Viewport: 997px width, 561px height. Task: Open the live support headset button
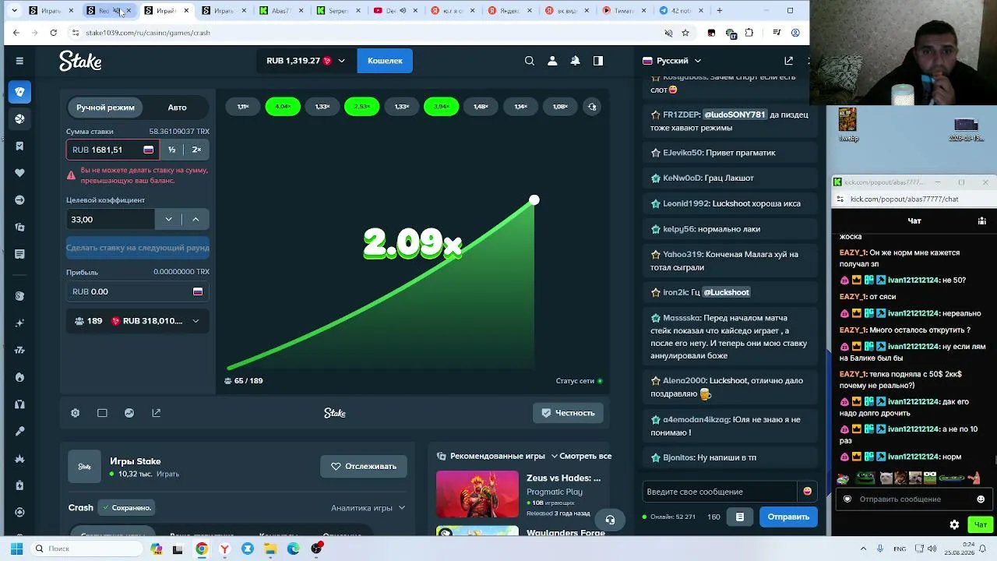[x=611, y=520]
